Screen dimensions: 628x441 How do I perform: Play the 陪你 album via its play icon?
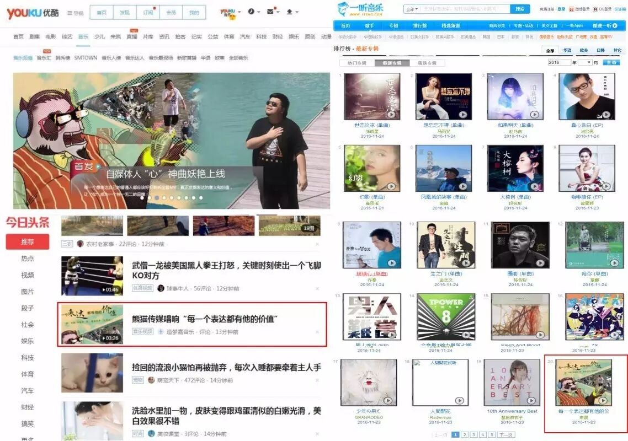coord(614,263)
